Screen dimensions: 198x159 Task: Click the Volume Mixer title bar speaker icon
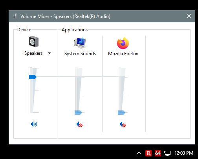click(15, 16)
